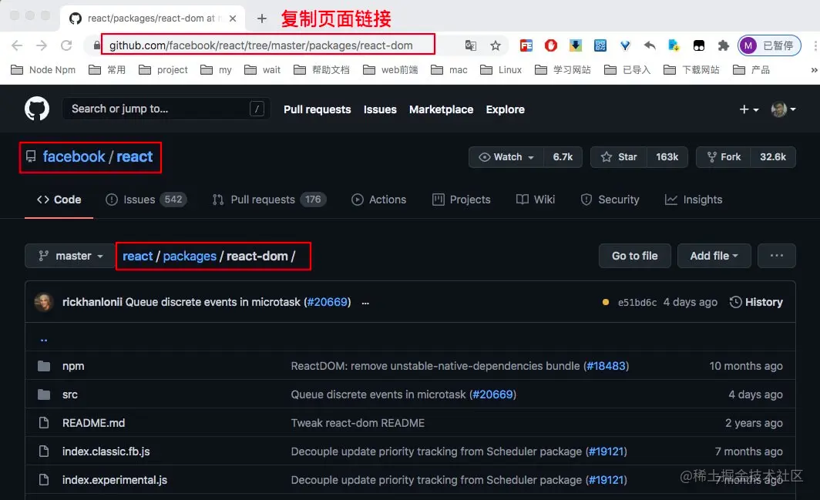Open the facebook owner link

(x=74, y=156)
